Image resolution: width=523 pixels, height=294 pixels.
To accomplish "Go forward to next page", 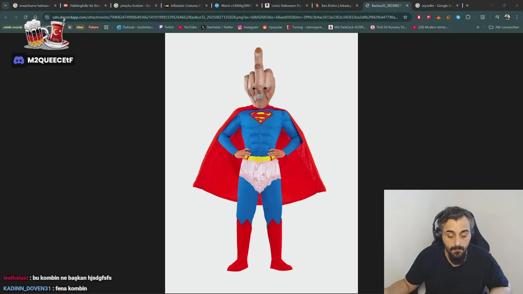I will click(x=16, y=17).
